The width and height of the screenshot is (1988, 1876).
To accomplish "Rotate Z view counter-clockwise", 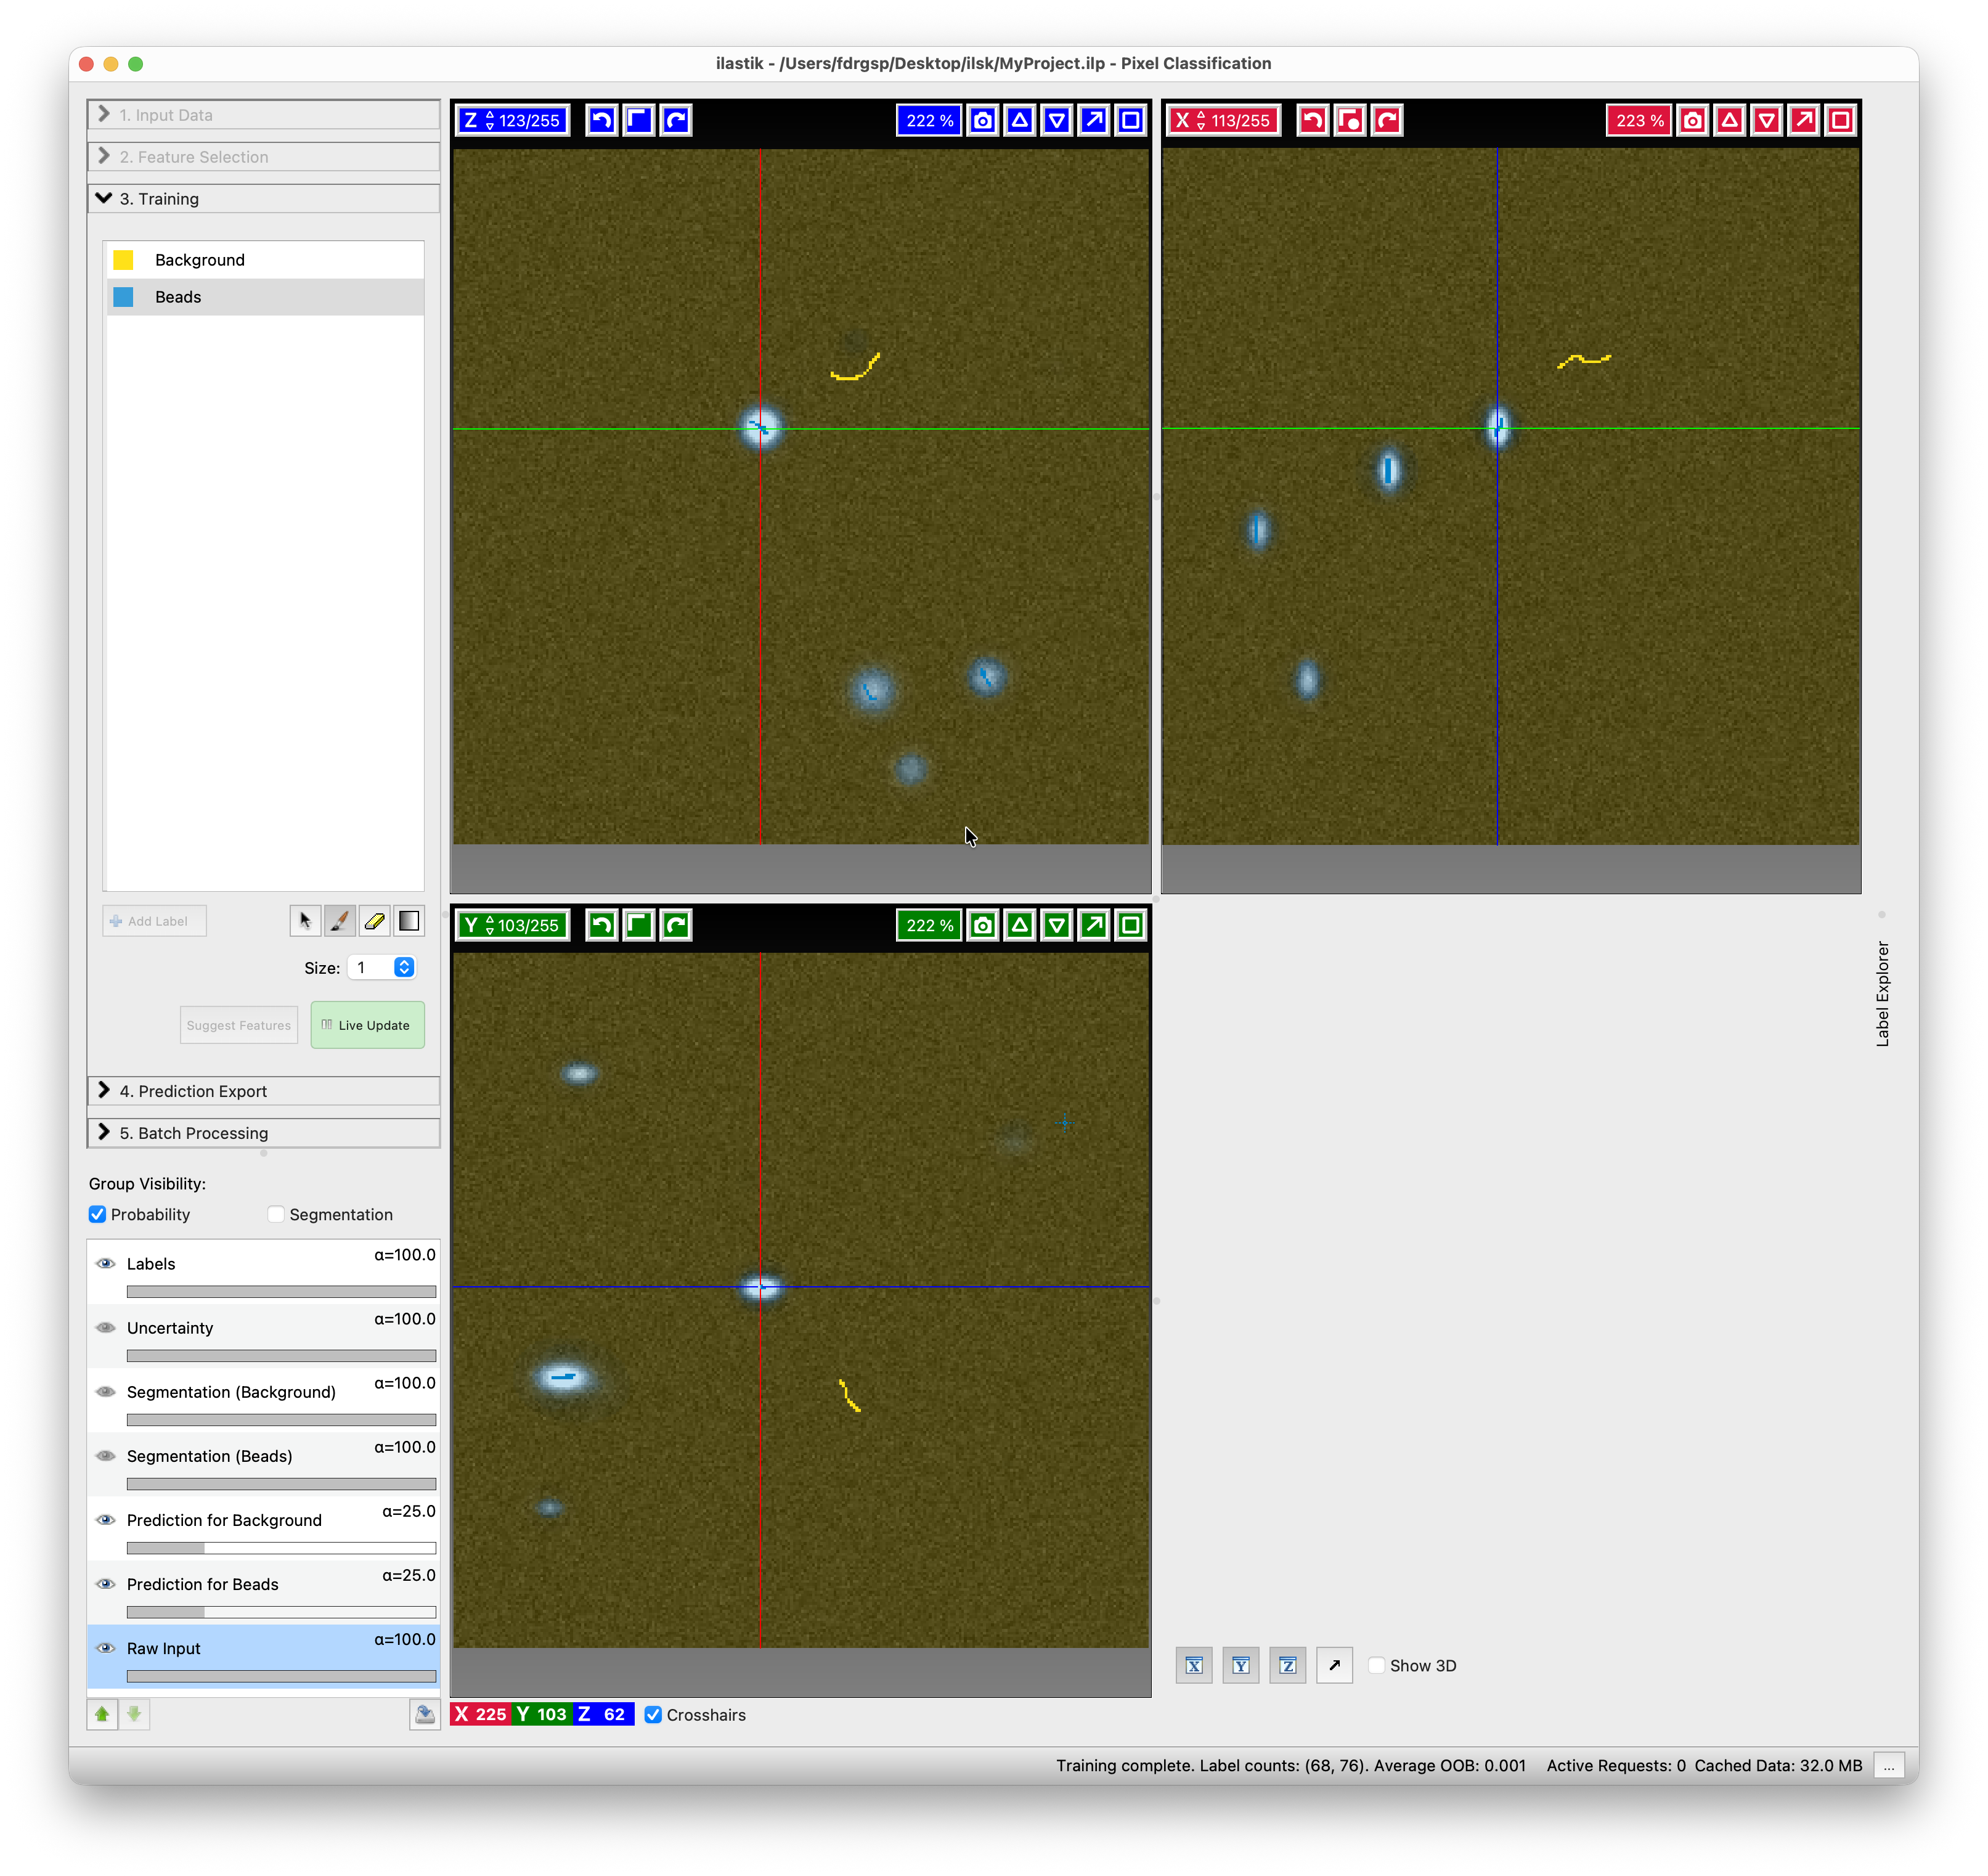I will [601, 120].
